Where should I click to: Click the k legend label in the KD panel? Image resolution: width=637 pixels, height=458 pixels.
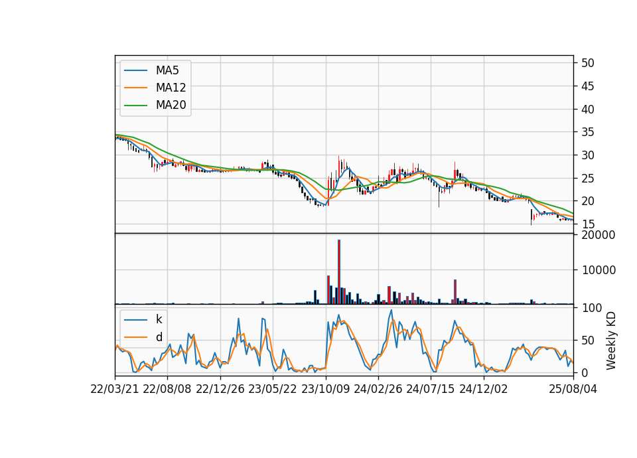point(159,319)
